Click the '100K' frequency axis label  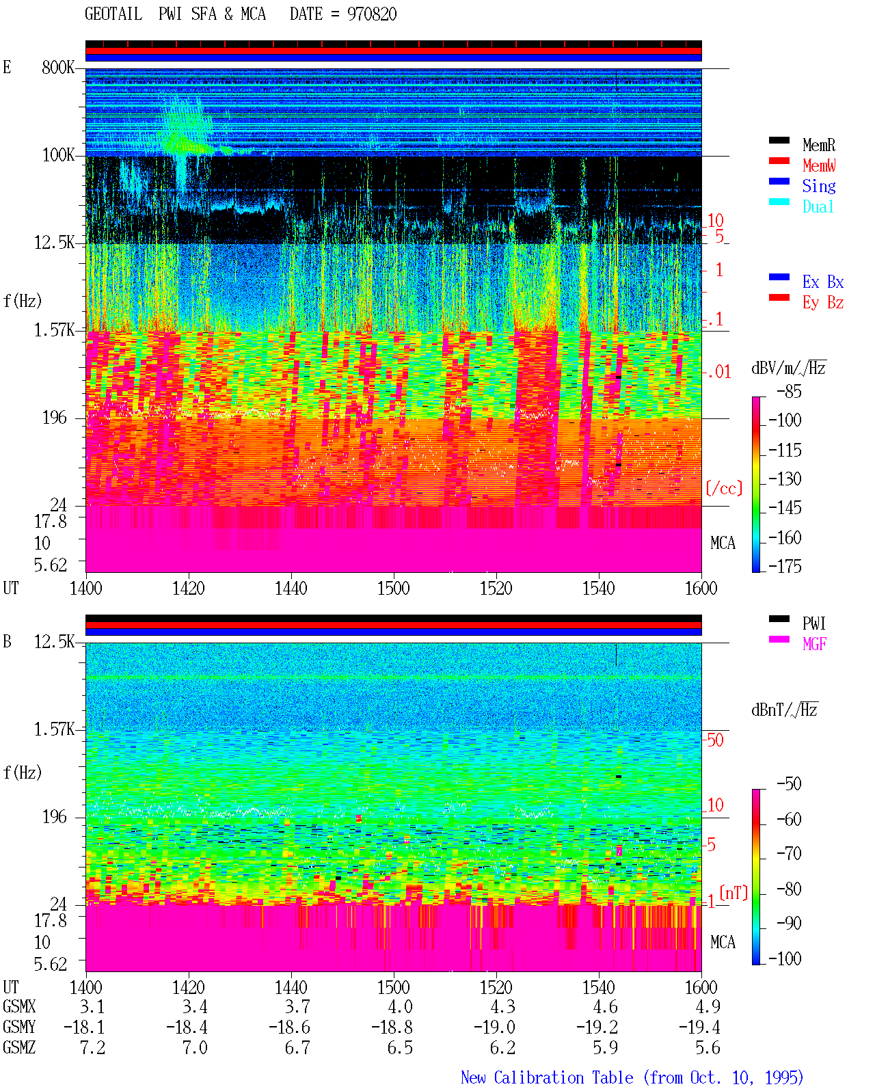tap(58, 155)
